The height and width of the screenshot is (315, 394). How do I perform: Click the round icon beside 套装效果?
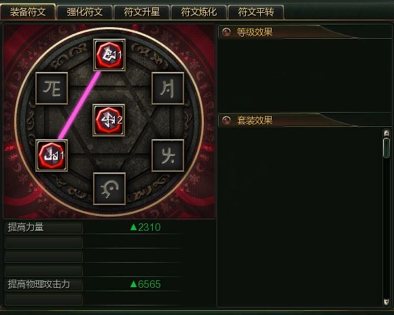tap(226, 120)
